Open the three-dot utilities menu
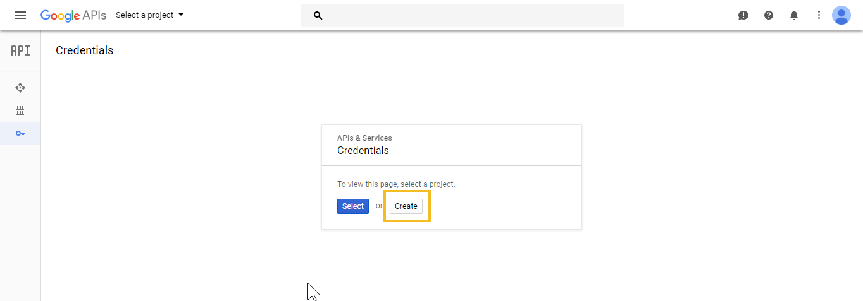This screenshot has width=863, height=301. pos(819,15)
